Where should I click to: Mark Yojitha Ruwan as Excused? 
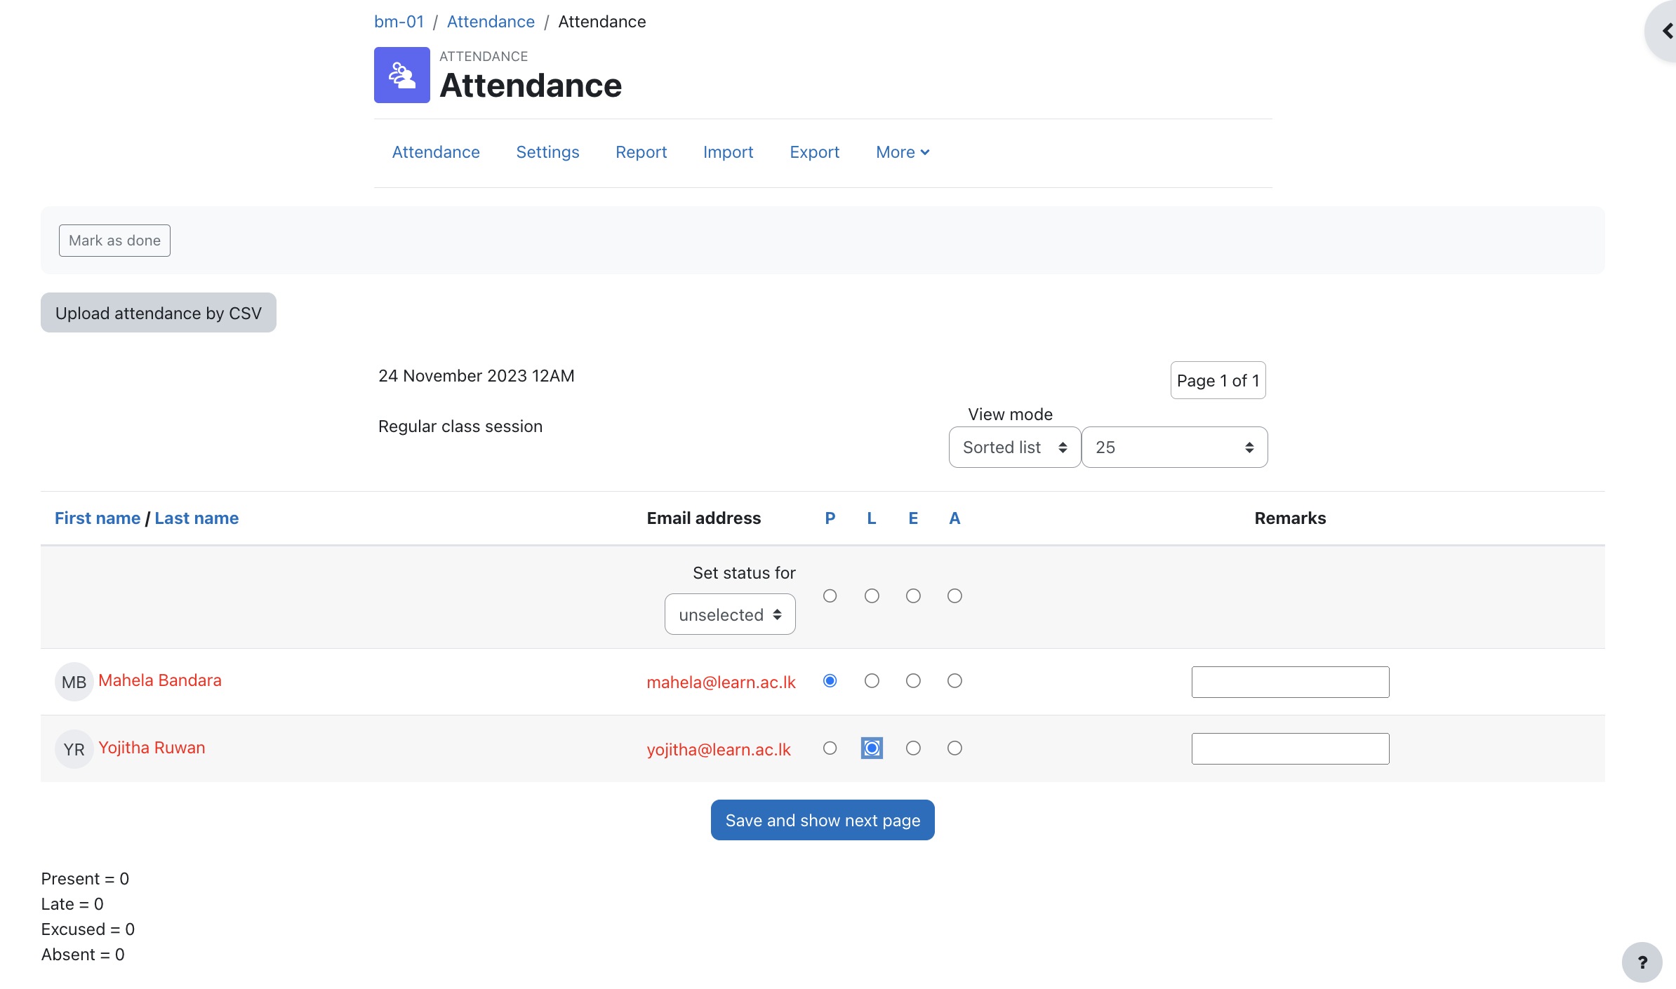click(913, 748)
